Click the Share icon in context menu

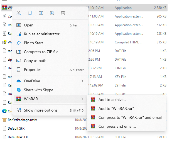52,13
